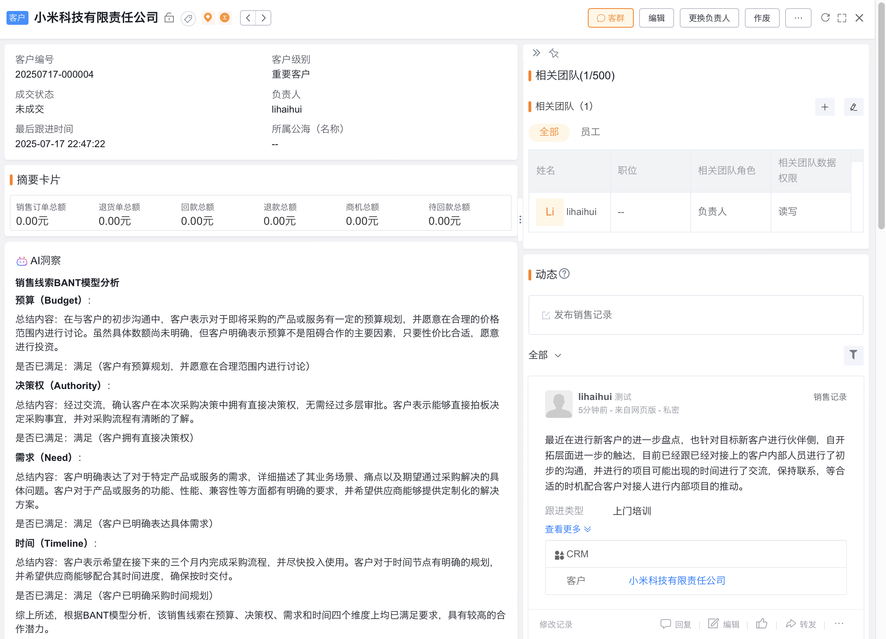Click the 未成交 deal status value
Image resolution: width=886 pixels, height=639 pixels.
pyautogui.click(x=30, y=109)
